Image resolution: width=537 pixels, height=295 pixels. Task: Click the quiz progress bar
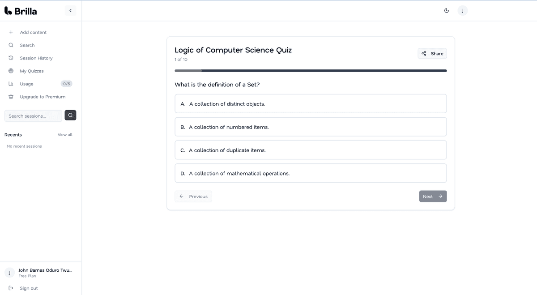[x=311, y=71]
